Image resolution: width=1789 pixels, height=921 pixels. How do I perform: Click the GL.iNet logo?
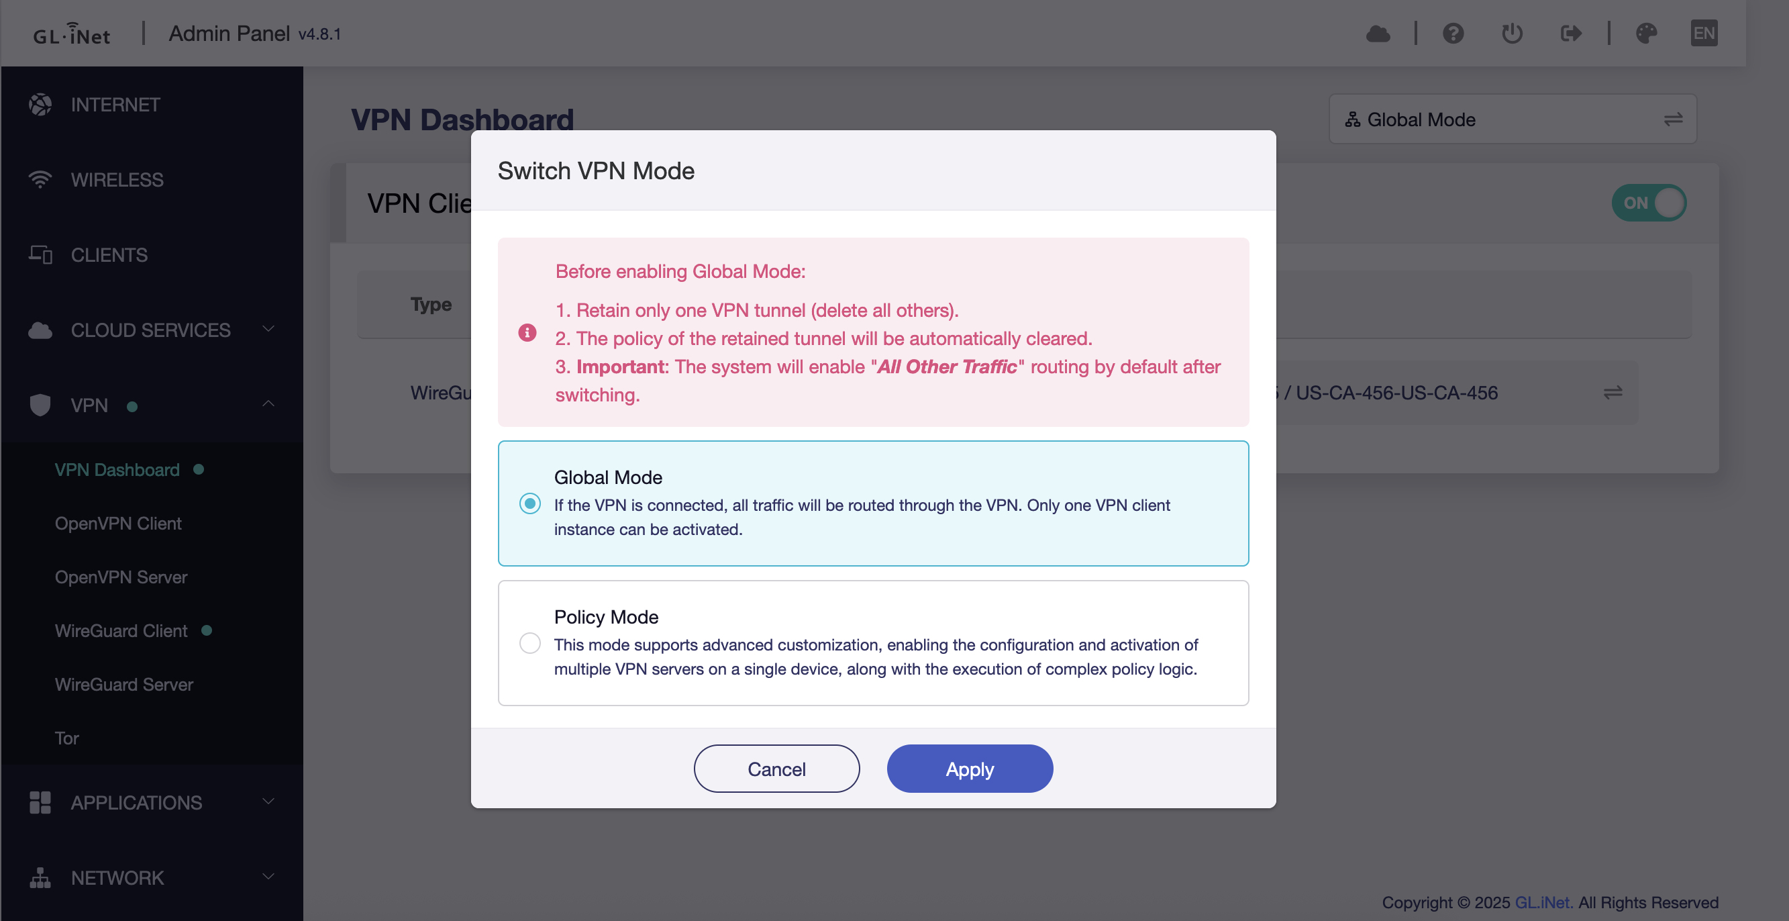[72, 34]
